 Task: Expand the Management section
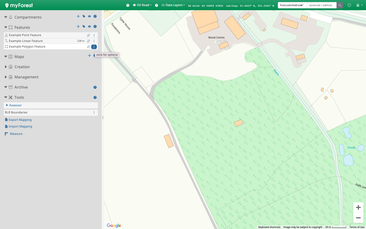coord(6,77)
